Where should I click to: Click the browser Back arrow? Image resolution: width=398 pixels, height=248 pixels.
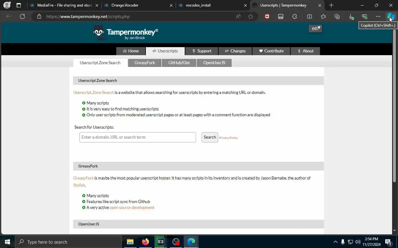[9, 16]
